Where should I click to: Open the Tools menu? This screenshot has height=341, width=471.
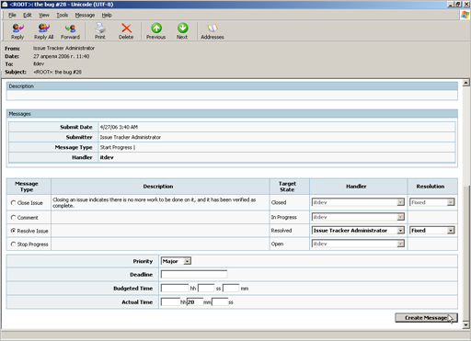63,15
